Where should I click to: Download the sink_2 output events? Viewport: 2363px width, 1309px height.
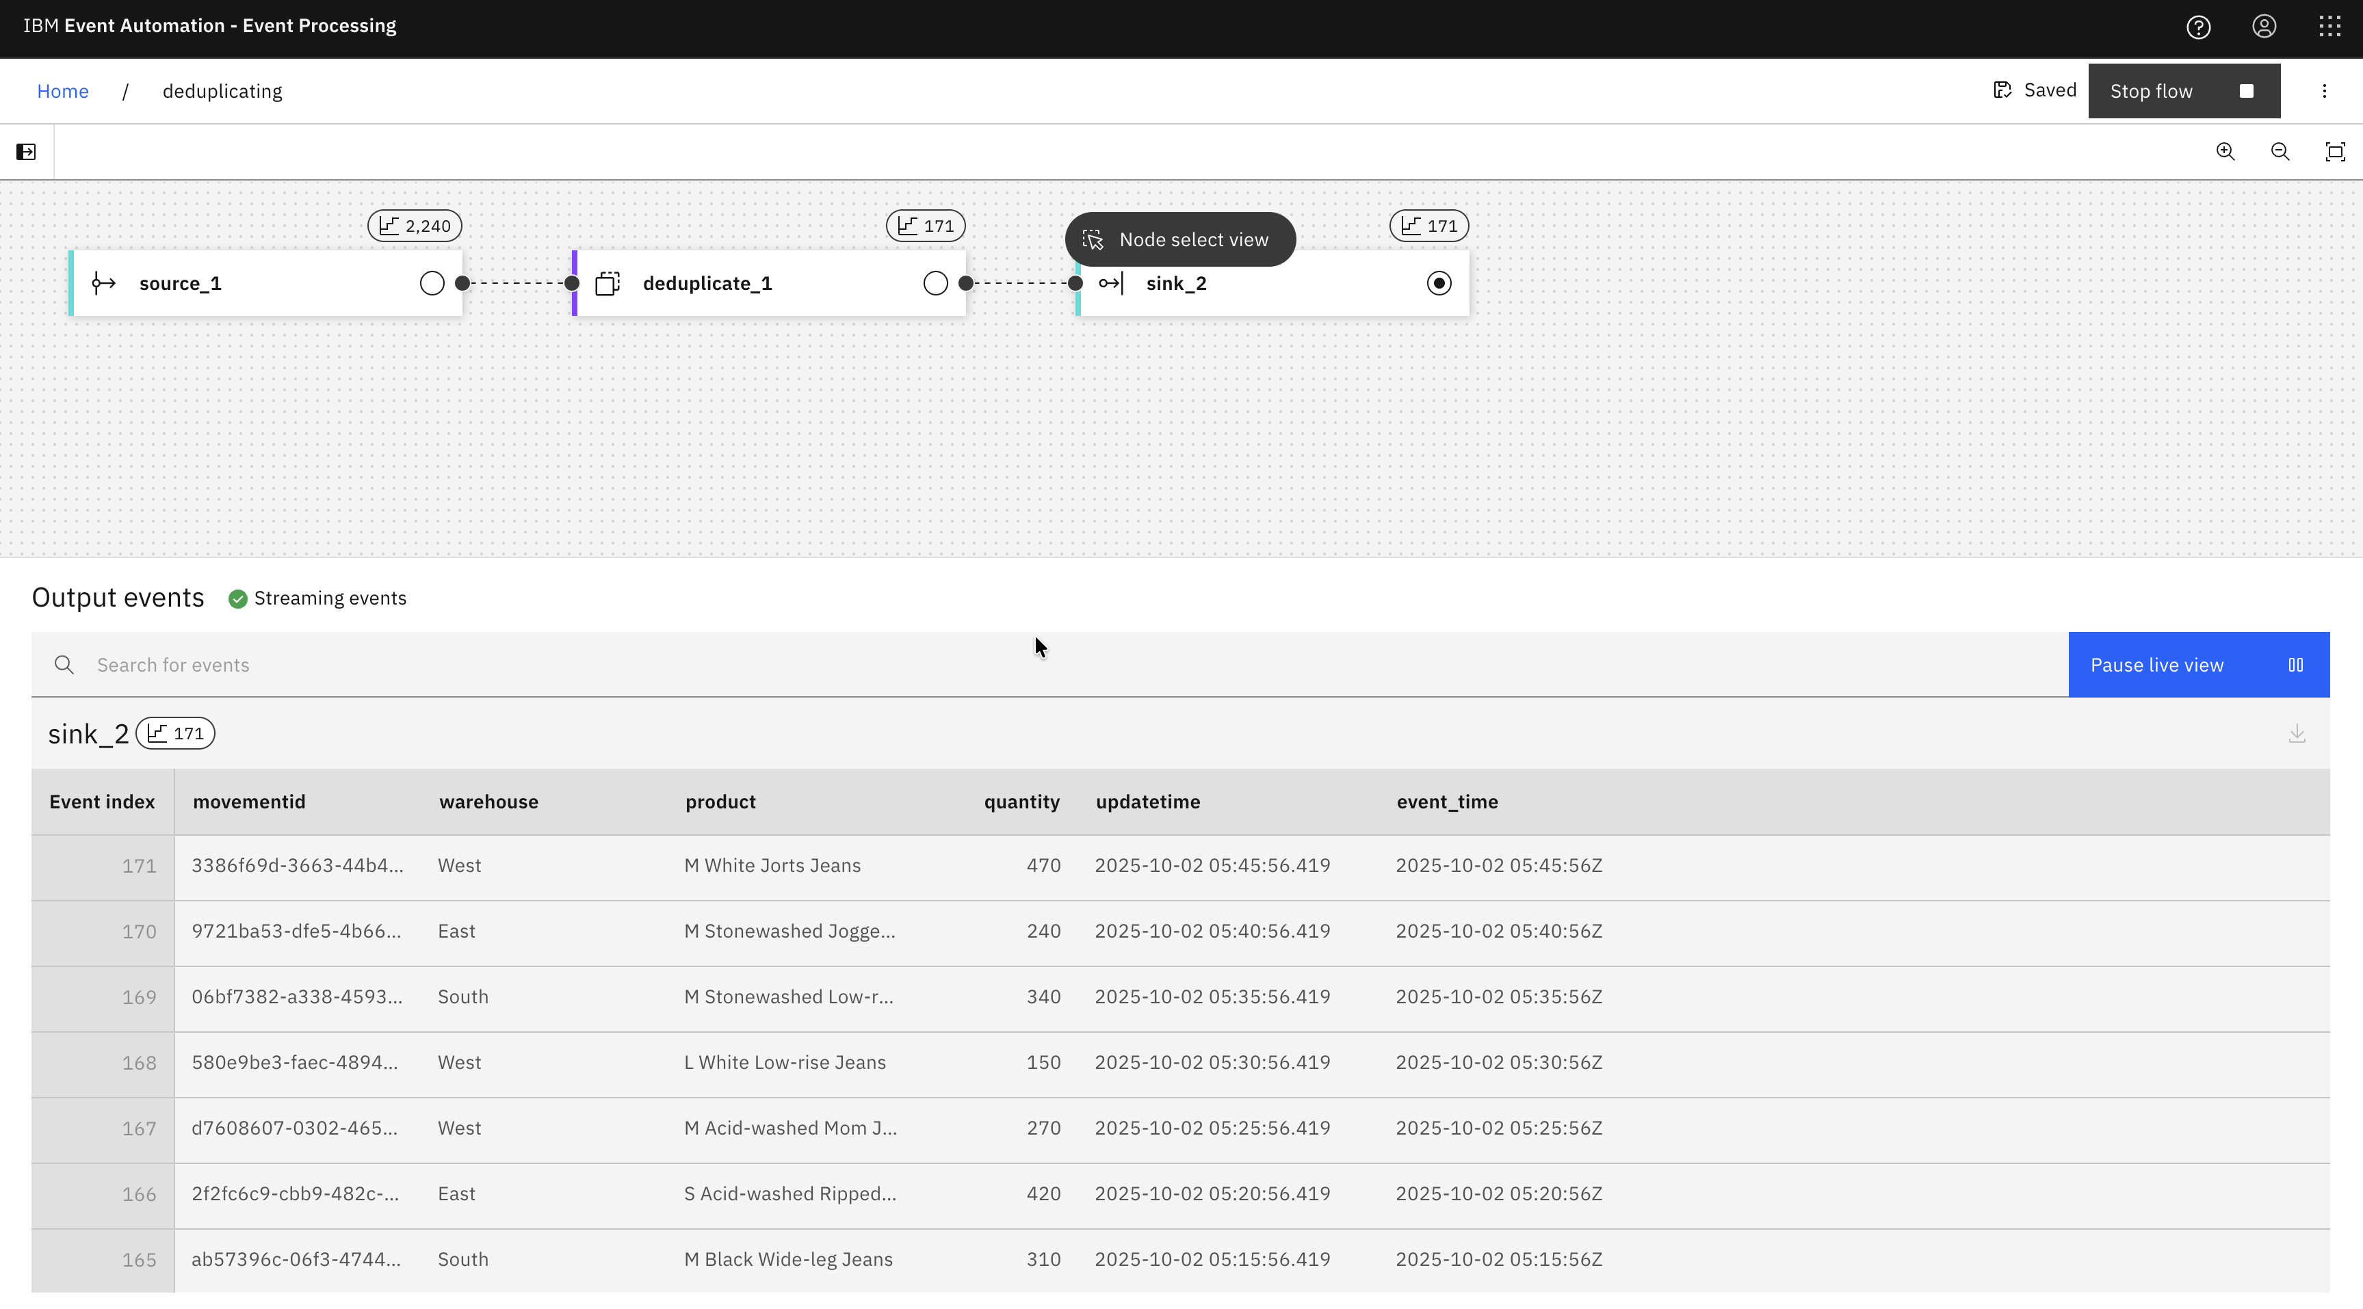click(2297, 733)
